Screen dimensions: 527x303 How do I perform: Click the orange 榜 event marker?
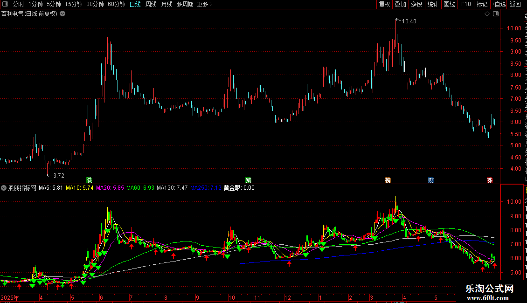pyautogui.click(x=388, y=180)
